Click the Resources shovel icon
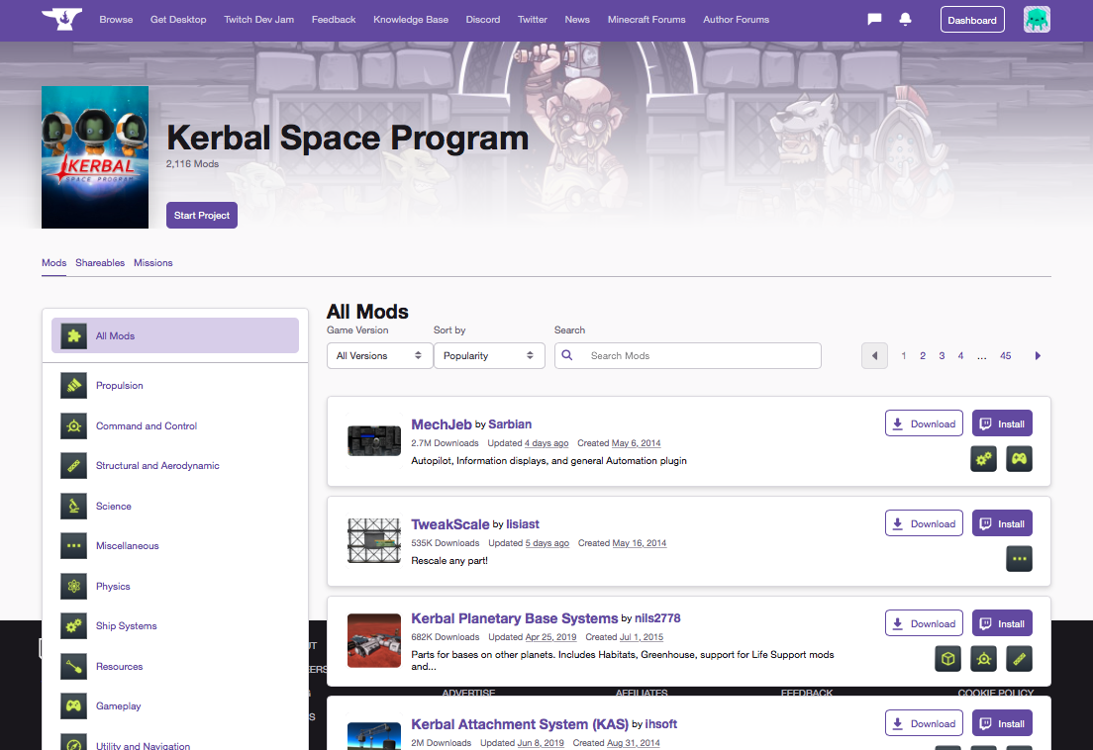This screenshot has width=1093, height=750. [x=74, y=667]
